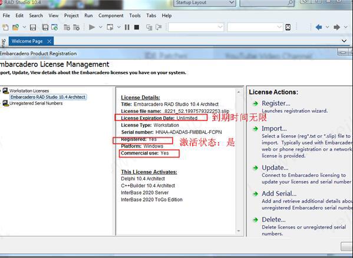Screen dimensions: 353x258
Task: Open the View menu
Action: coord(54,15)
